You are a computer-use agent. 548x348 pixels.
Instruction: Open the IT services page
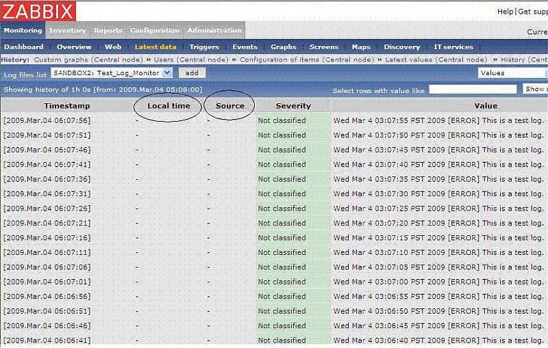pyautogui.click(x=453, y=46)
